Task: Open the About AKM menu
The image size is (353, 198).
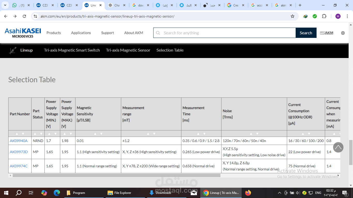Action: click(x=134, y=33)
